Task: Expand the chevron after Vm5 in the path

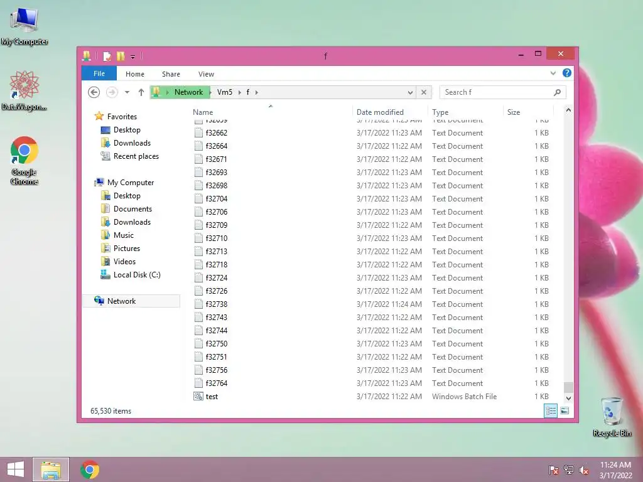Action: (x=239, y=92)
